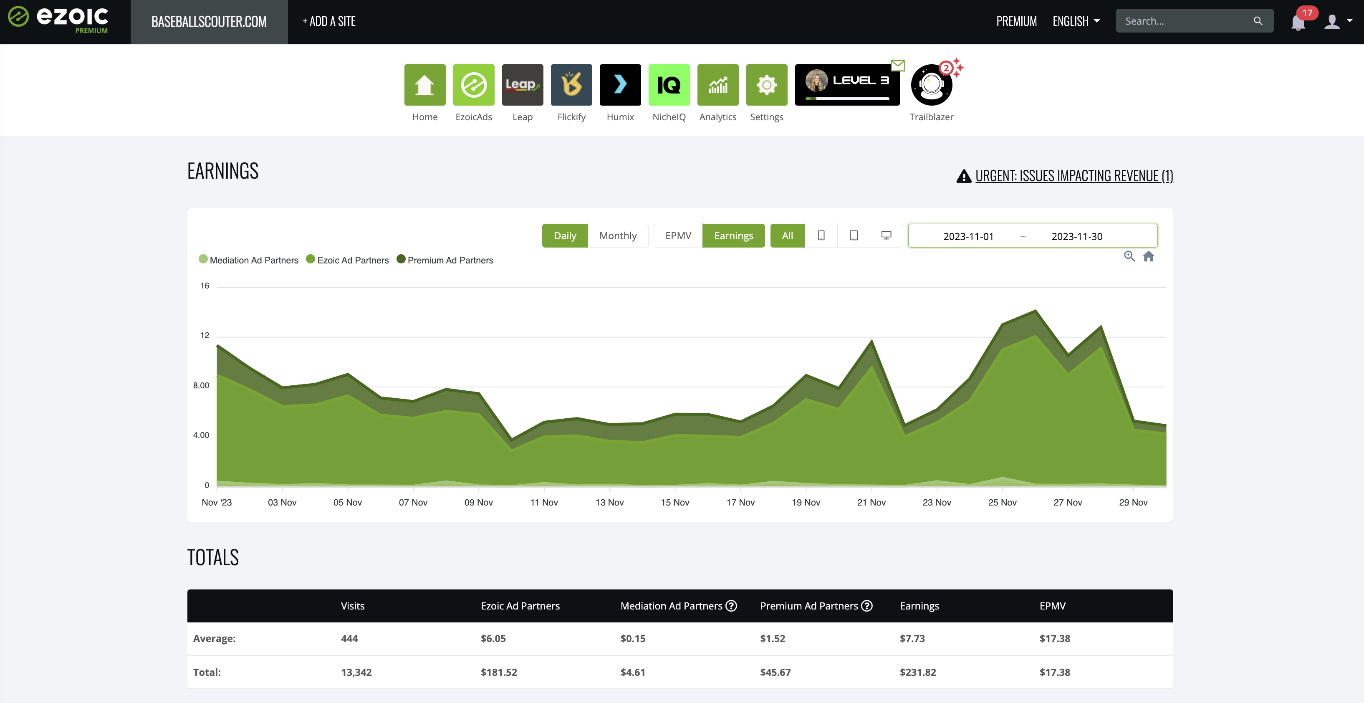Filter by mobile phone device icon
Screen dimensions: 1364x703
click(821, 236)
